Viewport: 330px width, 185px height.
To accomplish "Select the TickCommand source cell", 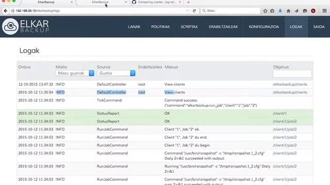I will pos(109,100).
